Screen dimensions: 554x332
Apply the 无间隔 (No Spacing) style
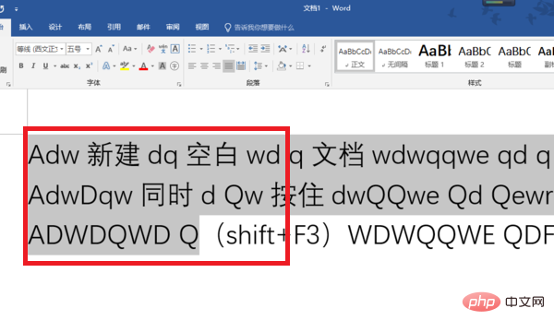click(394, 56)
